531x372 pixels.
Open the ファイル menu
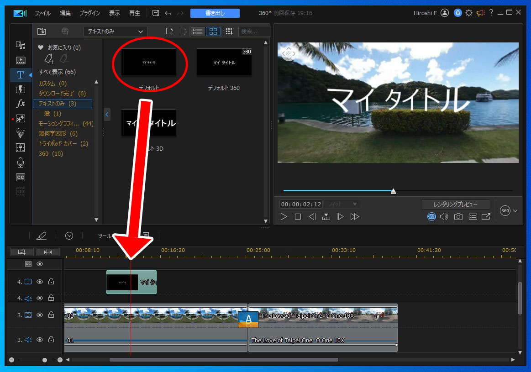[x=43, y=13]
